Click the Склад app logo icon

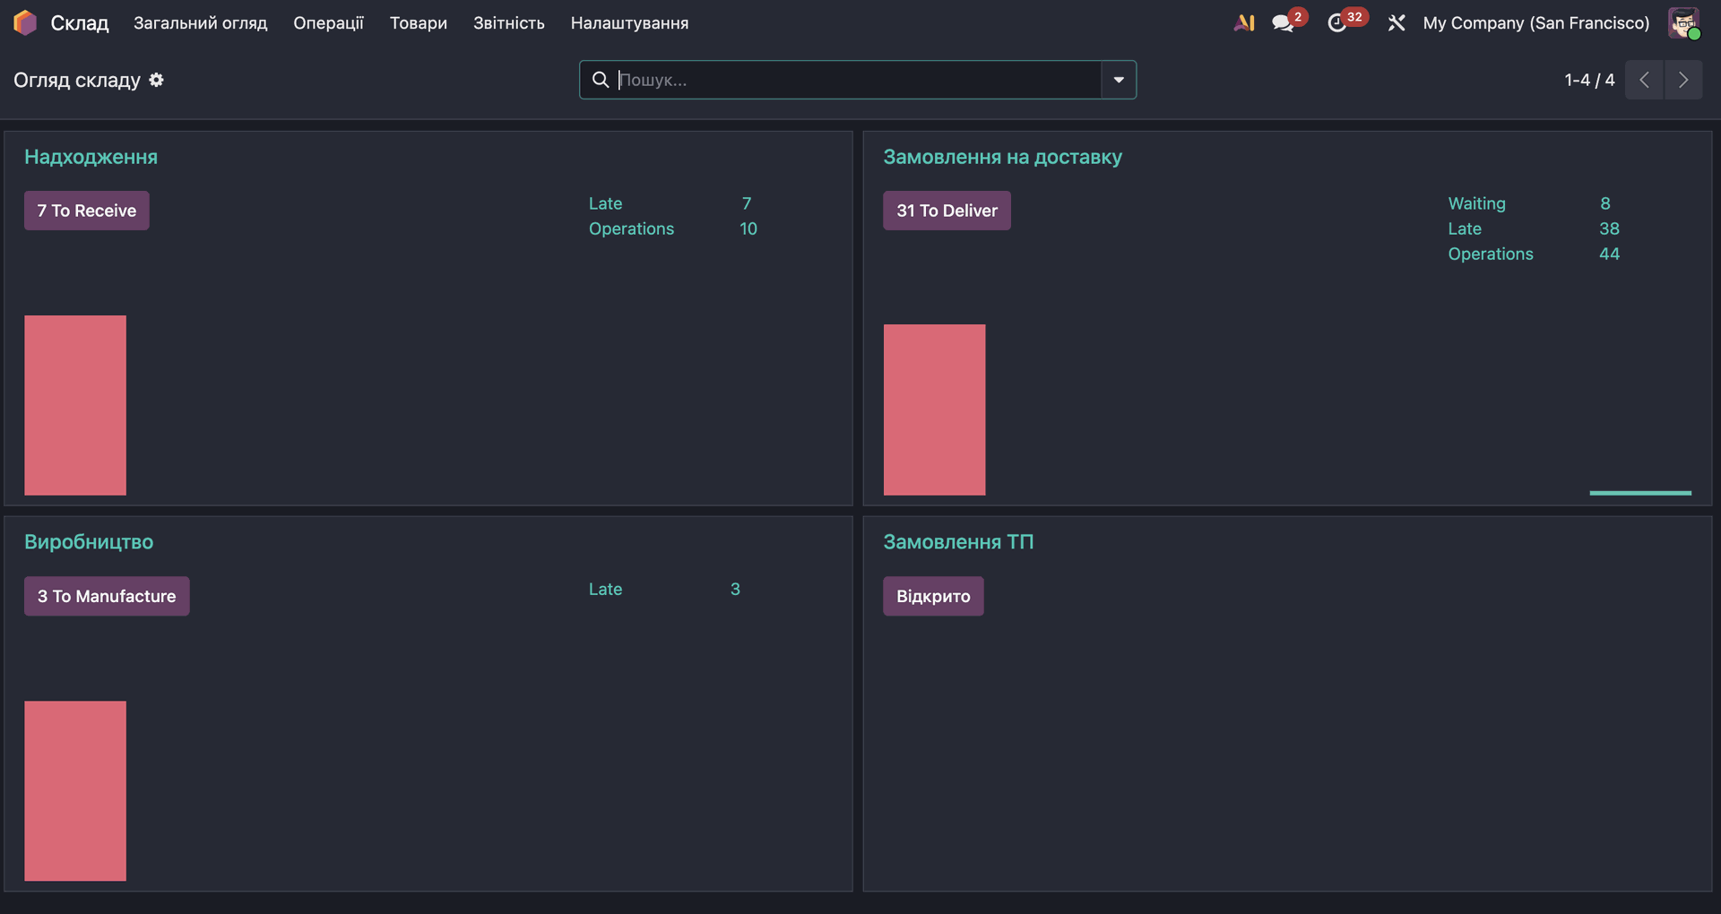tap(25, 23)
